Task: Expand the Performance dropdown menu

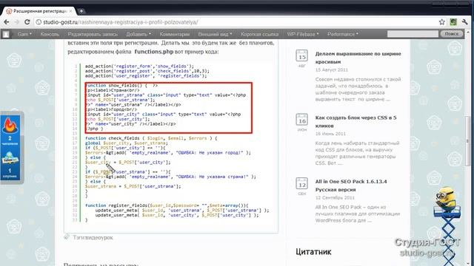Action: tap(342, 34)
